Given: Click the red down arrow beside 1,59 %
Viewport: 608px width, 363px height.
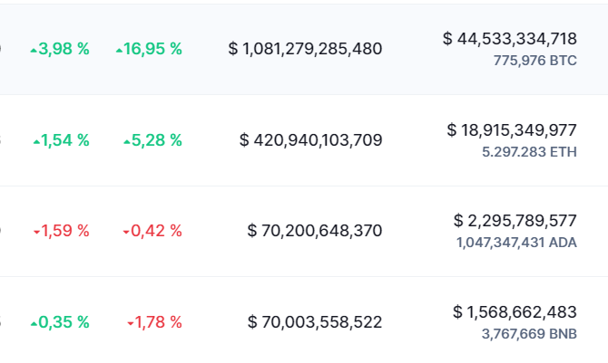Looking at the screenshot, I should coord(37,233).
